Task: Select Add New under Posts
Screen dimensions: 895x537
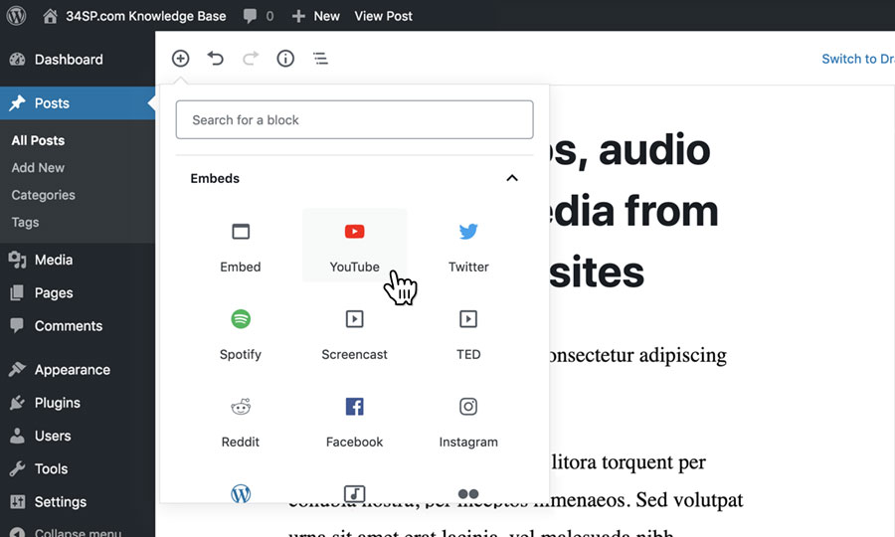Action: pos(38,168)
